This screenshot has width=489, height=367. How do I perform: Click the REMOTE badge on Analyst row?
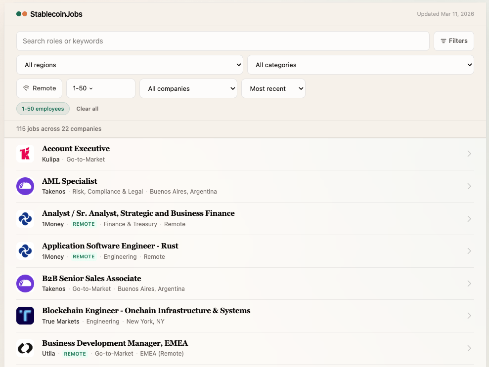click(84, 224)
